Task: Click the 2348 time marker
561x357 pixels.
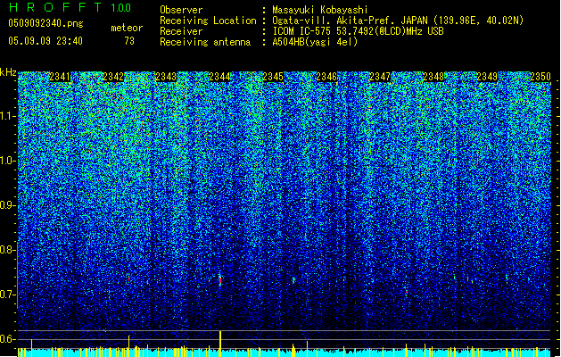Action: [433, 77]
